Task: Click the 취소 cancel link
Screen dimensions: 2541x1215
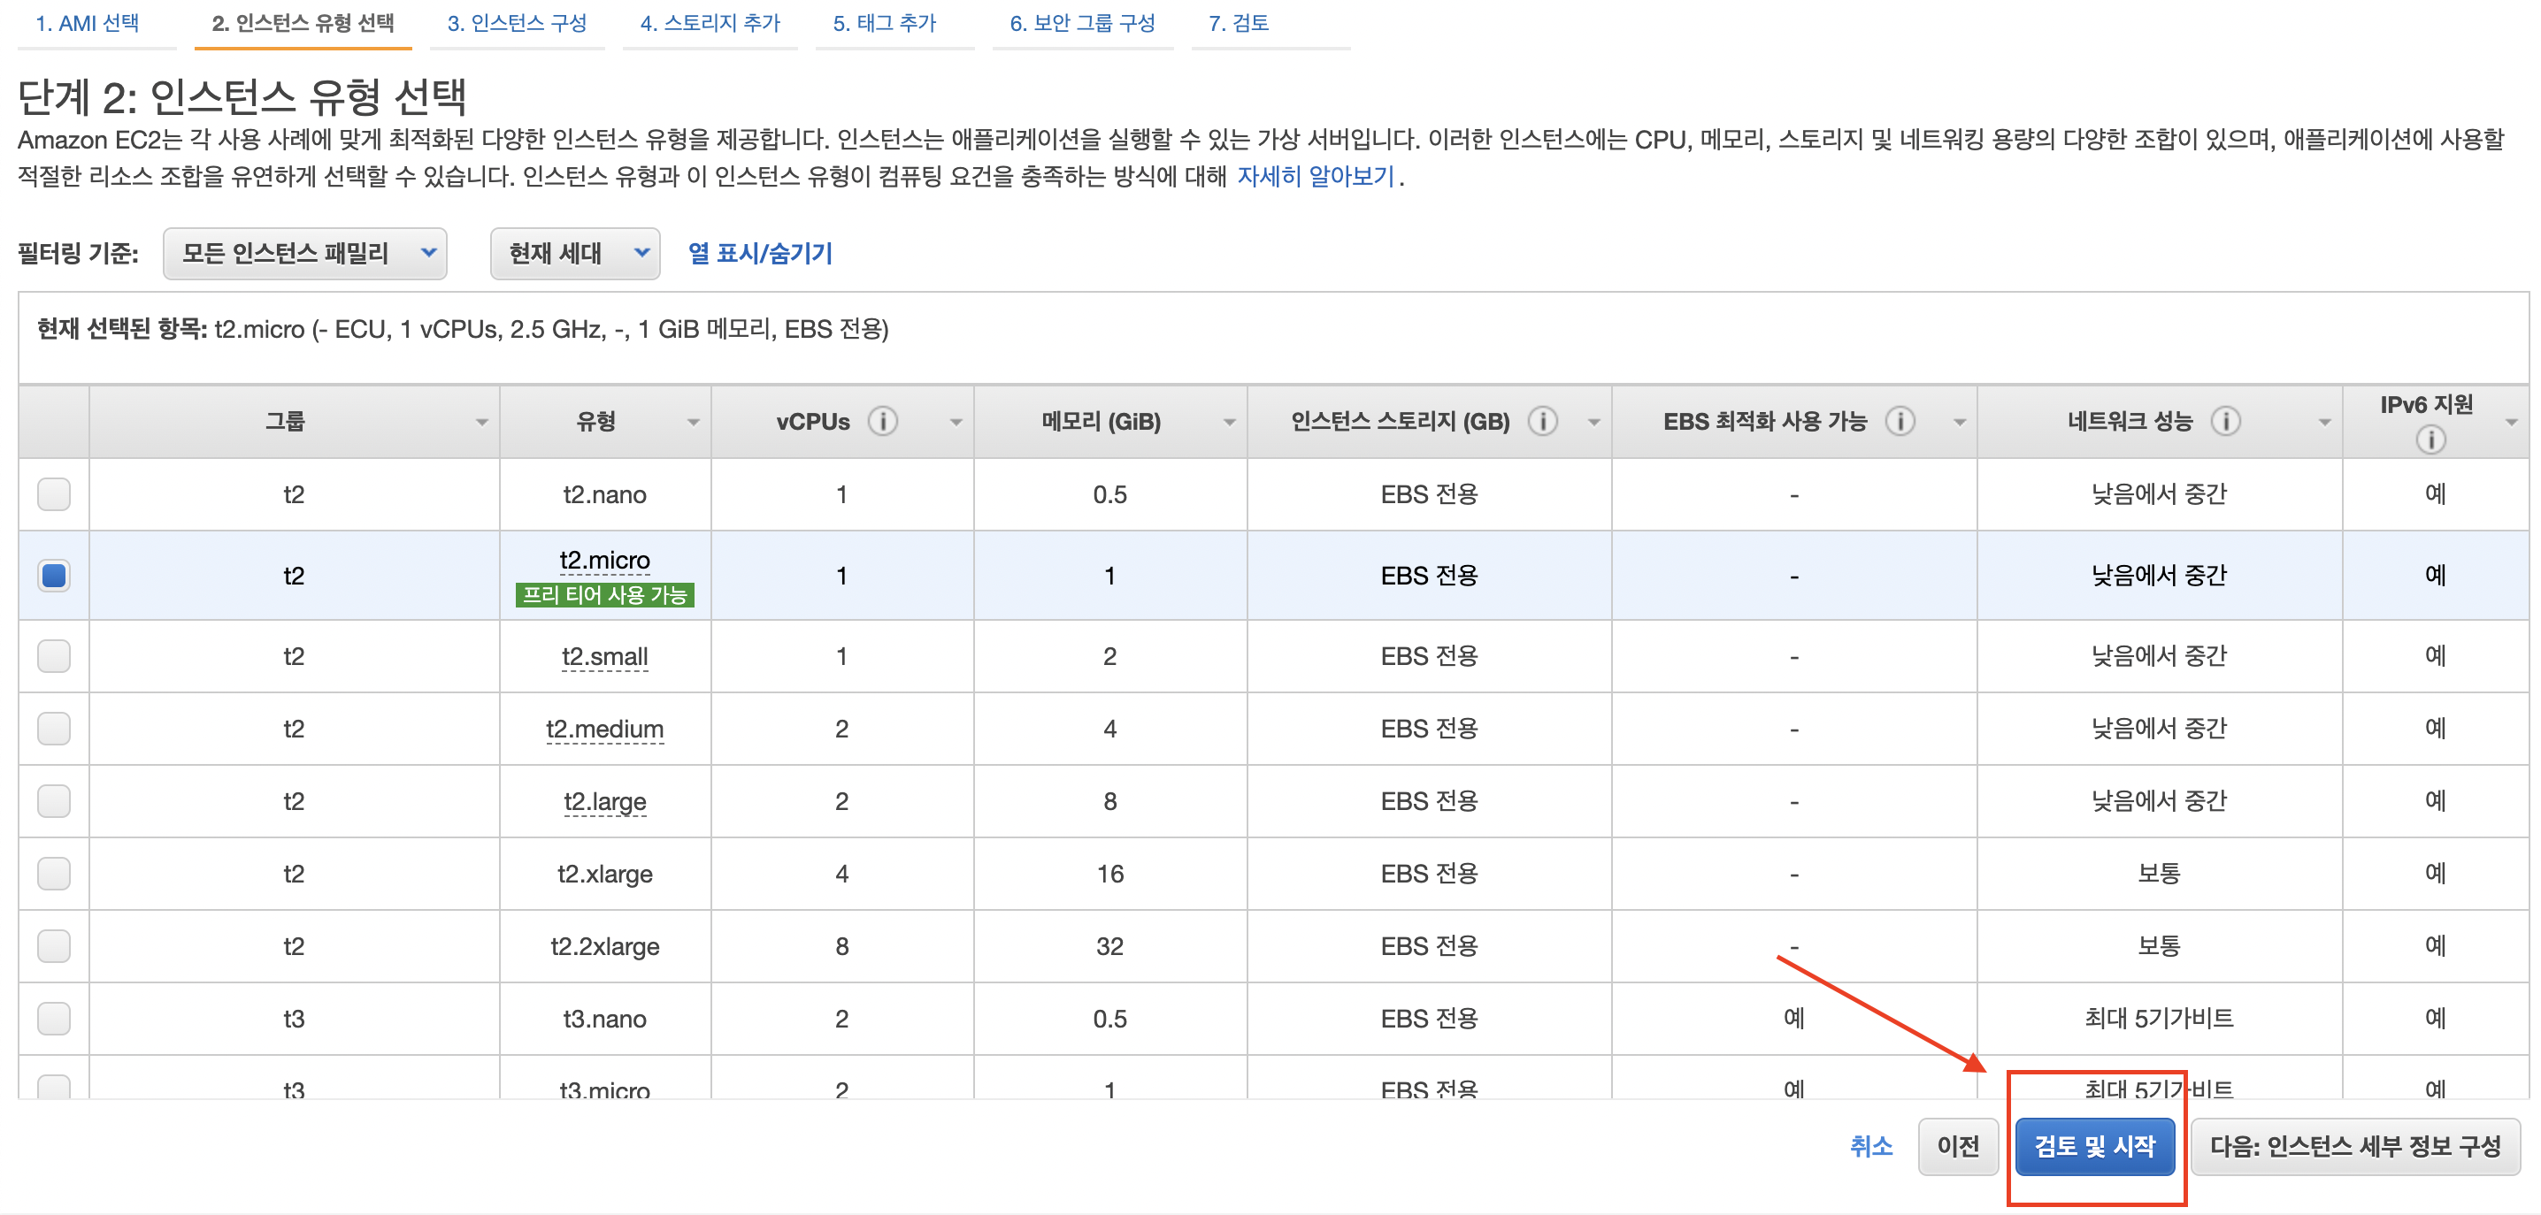Action: [1871, 1146]
